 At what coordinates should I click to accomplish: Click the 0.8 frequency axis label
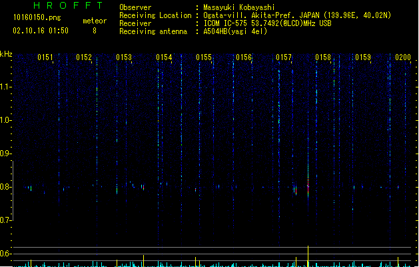pos(5,187)
